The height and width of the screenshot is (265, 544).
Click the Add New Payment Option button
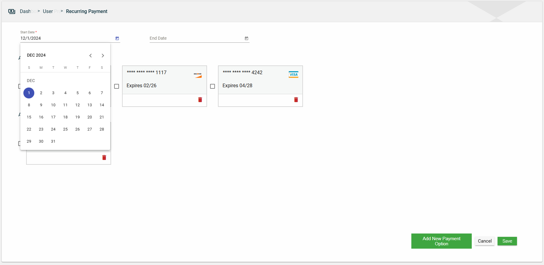coord(441,241)
